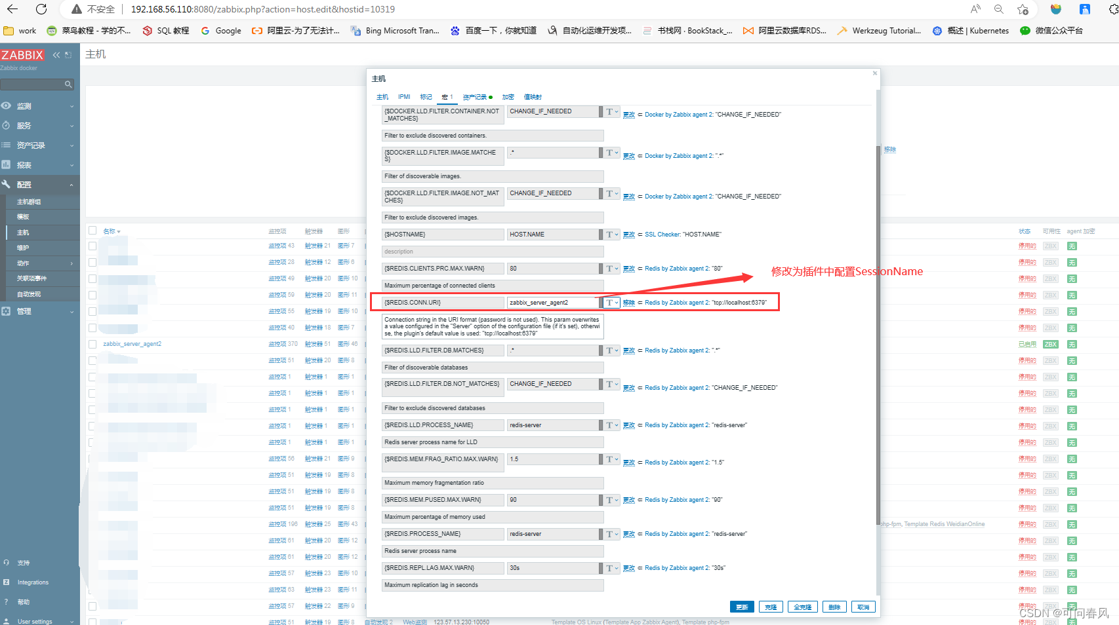The width and height of the screenshot is (1119, 625).
Task: Collapse sidebar with double-chevron icon
Action: (x=56, y=55)
